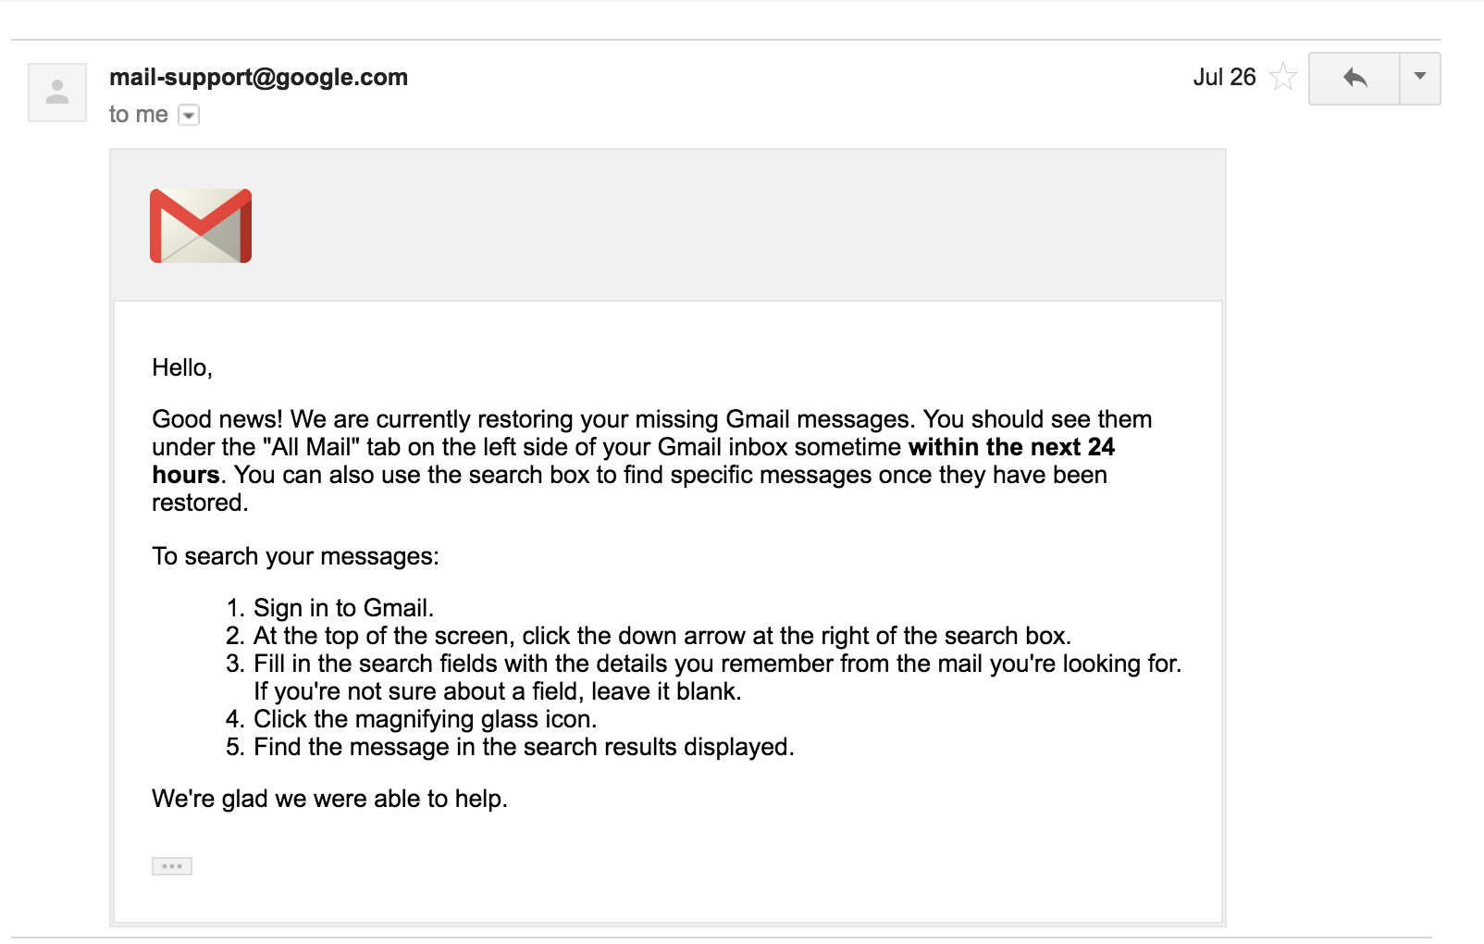Viewport: 1484px width, 944px height.
Task: Click "We're glad we were able to help."
Action: [329, 799]
